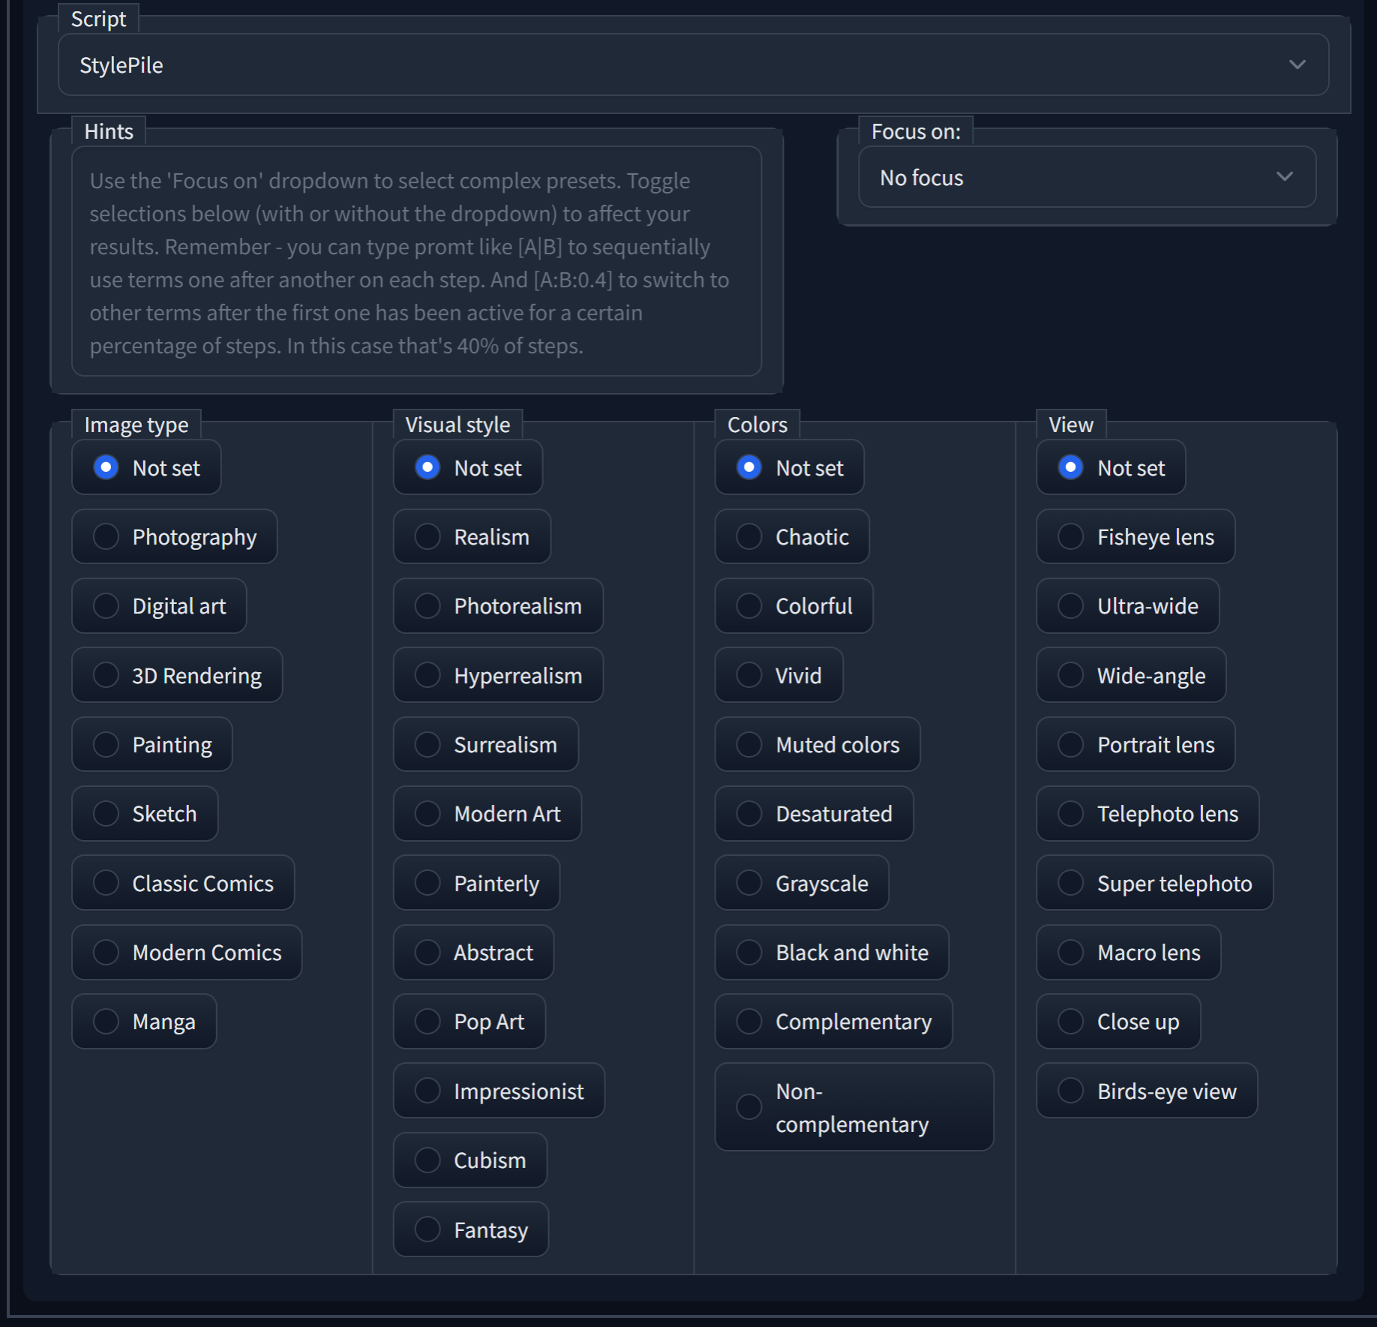The width and height of the screenshot is (1377, 1327).
Task: Open the Focus on dropdown showing No focus
Action: coord(1087,177)
